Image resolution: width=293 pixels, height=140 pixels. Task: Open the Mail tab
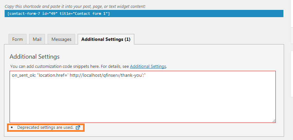pyautogui.click(x=37, y=39)
